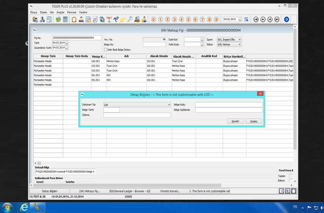Click the Kaydet button
This screenshot has width=324, height=213.
tap(235, 121)
